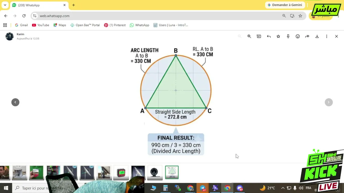Click the 21°C weather widget
Image resolution: width=344 pixels, height=193 pixels.
click(267, 188)
